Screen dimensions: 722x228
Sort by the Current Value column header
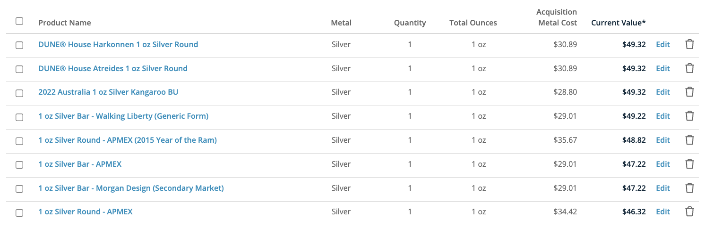[618, 23]
